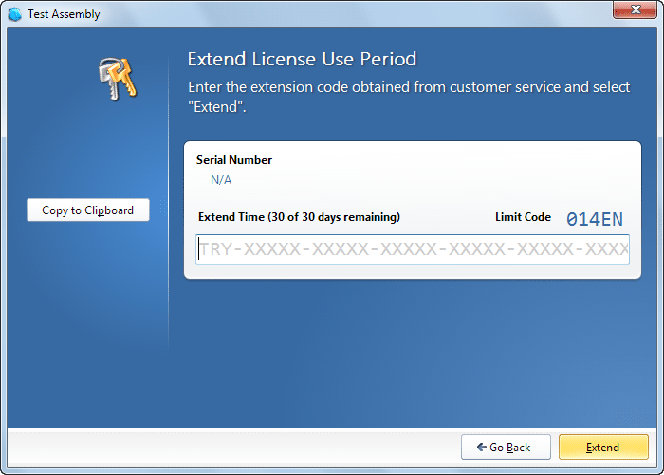Viewport: 664px width, 475px height.
Task: Focus the extension code input field
Action: coord(413,249)
